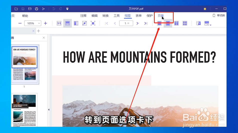The width and height of the screenshot is (238, 133).
Task: Go to the next page
Action: point(137,23)
